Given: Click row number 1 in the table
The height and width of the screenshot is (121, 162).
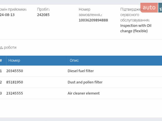Looking at the screenshot, I should tap(1, 71).
